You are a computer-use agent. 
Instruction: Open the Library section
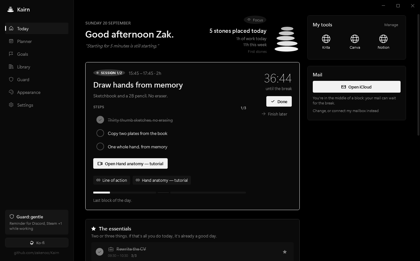coord(37,67)
